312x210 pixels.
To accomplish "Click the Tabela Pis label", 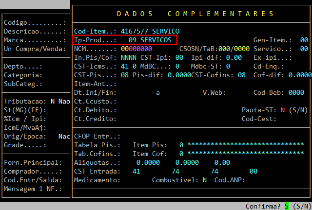I will click(97, 145).
